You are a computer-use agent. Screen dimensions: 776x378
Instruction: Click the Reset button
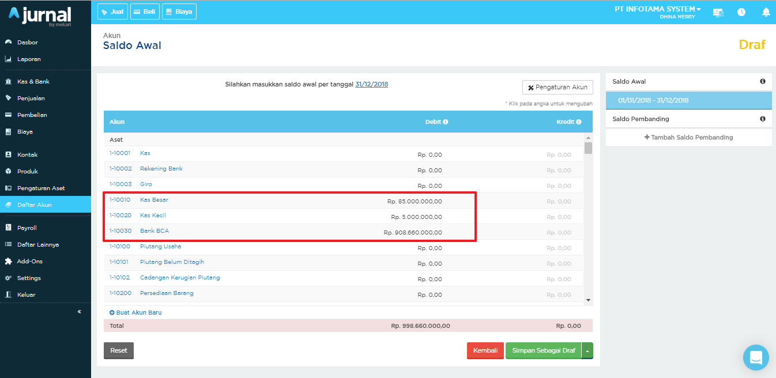pyautogui.click(x=119, y=350)
